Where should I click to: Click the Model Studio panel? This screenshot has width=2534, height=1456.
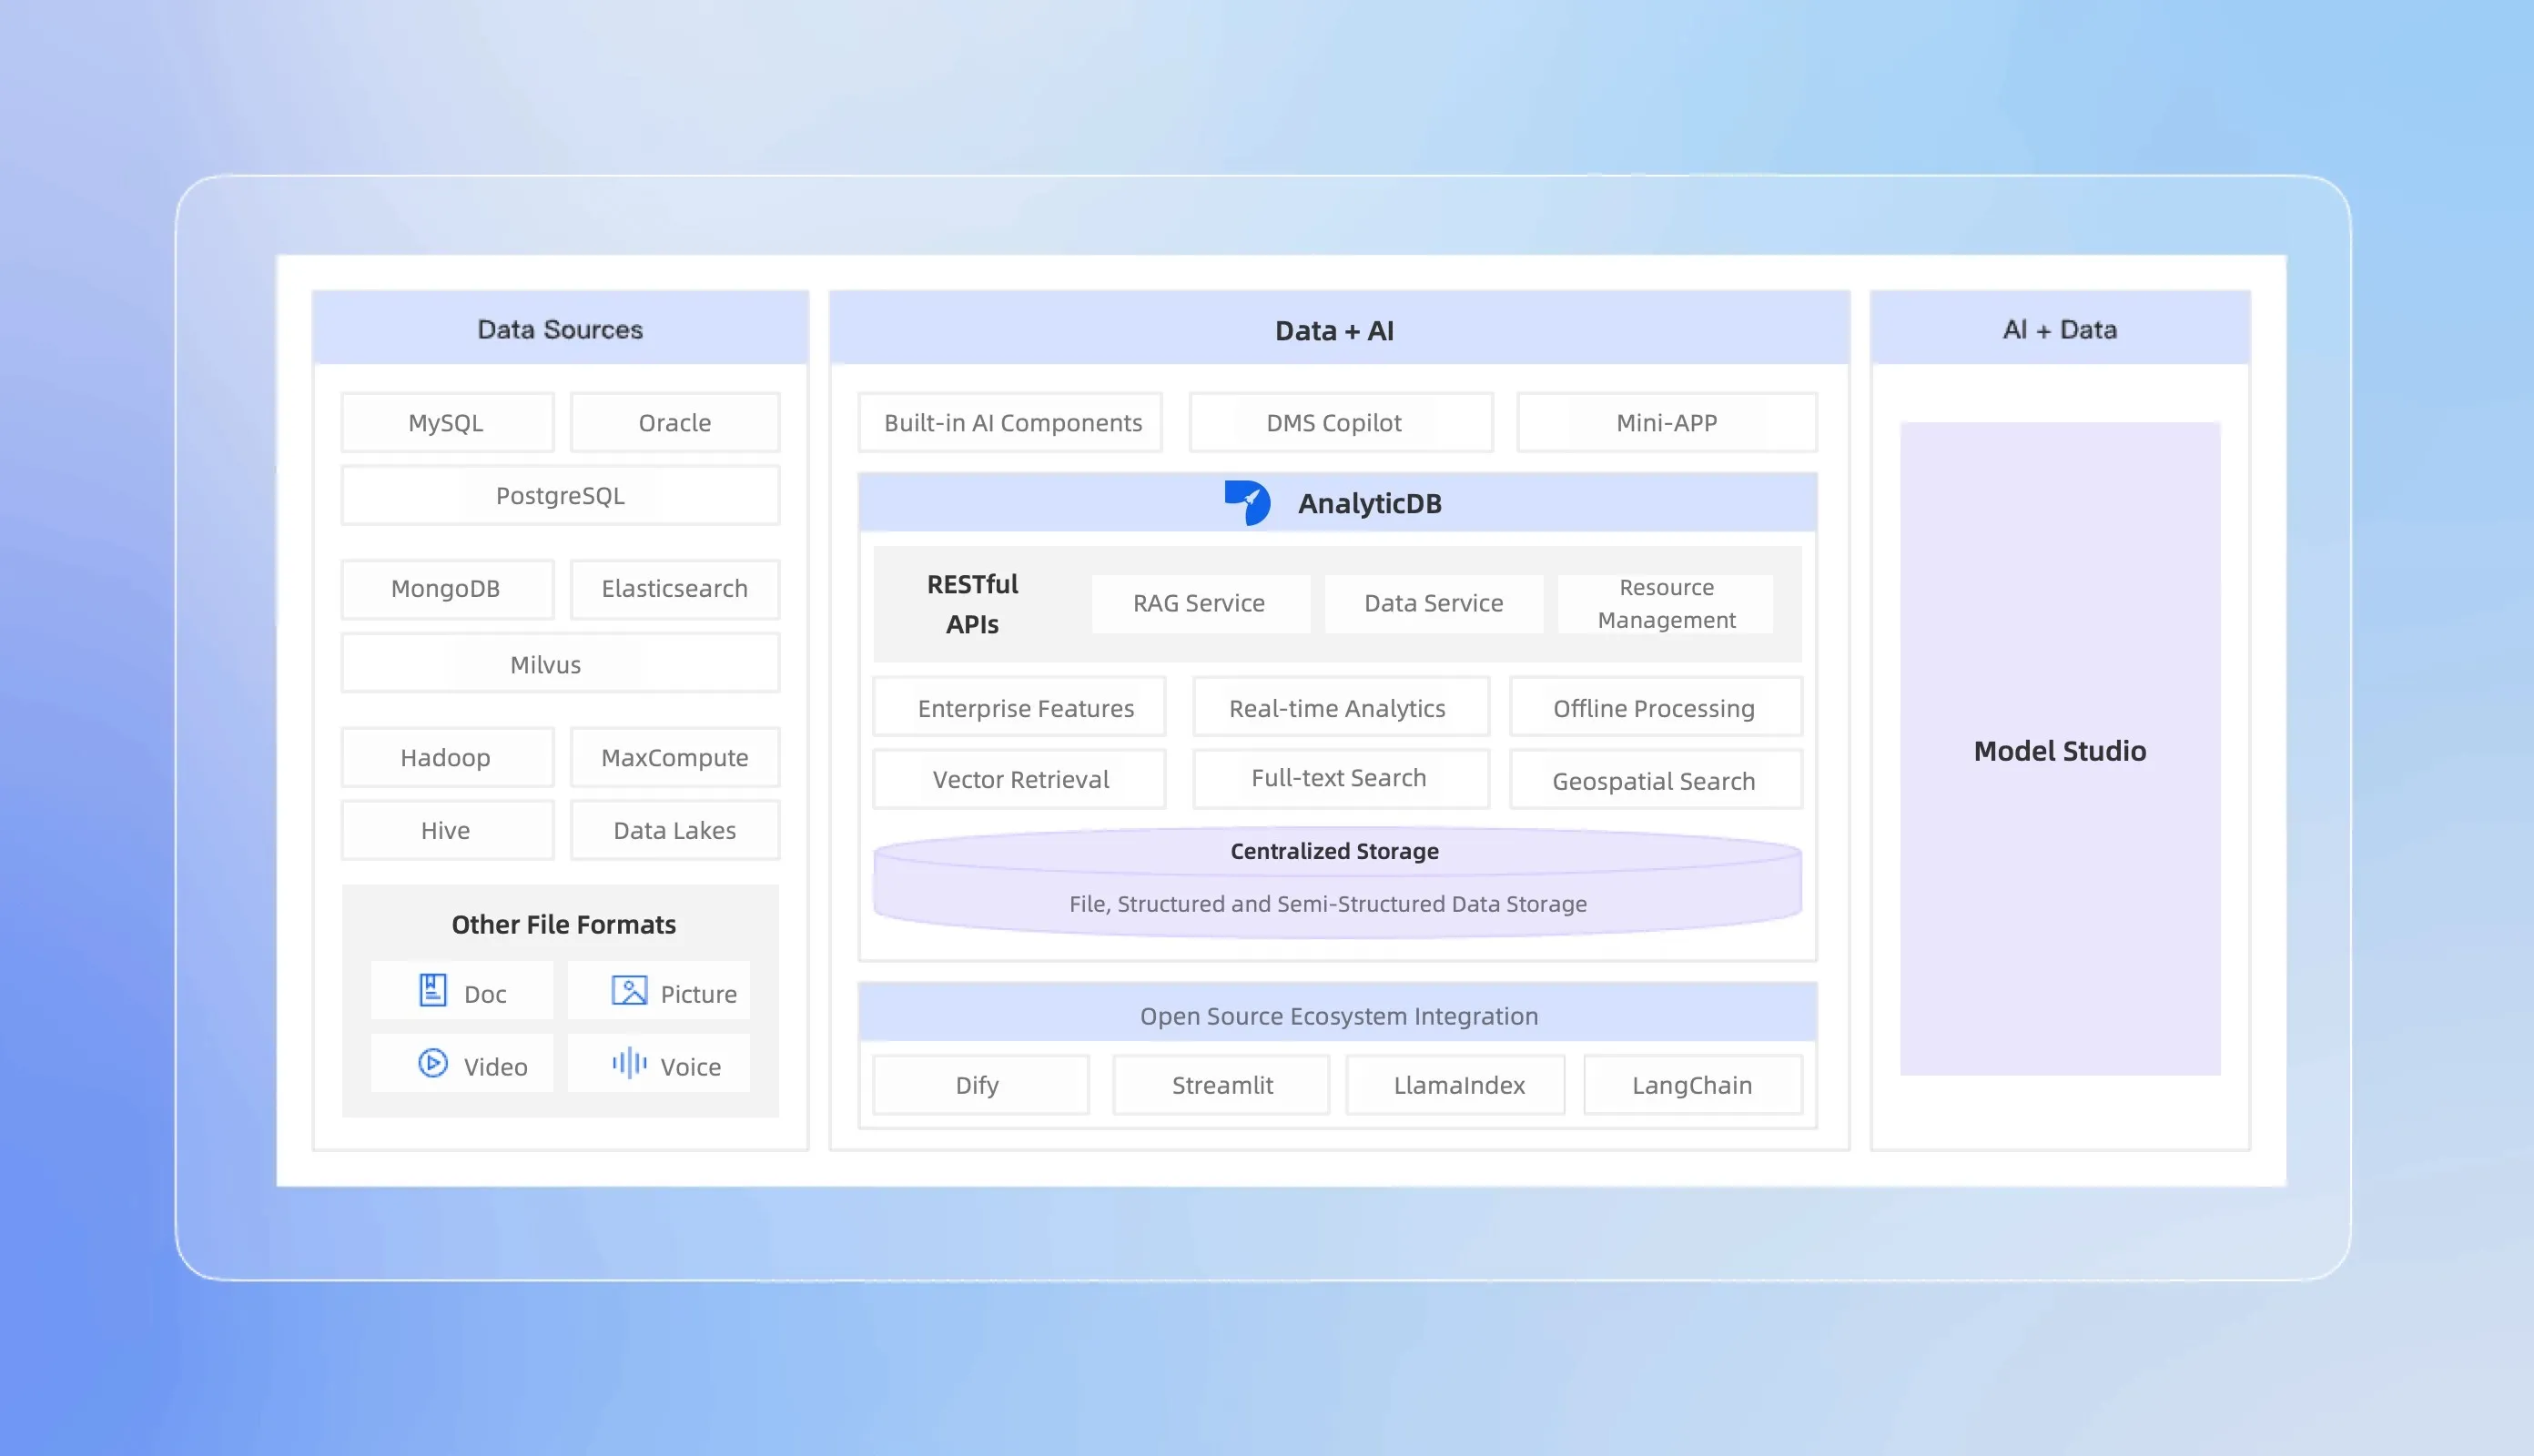(x=2059, y=750)
